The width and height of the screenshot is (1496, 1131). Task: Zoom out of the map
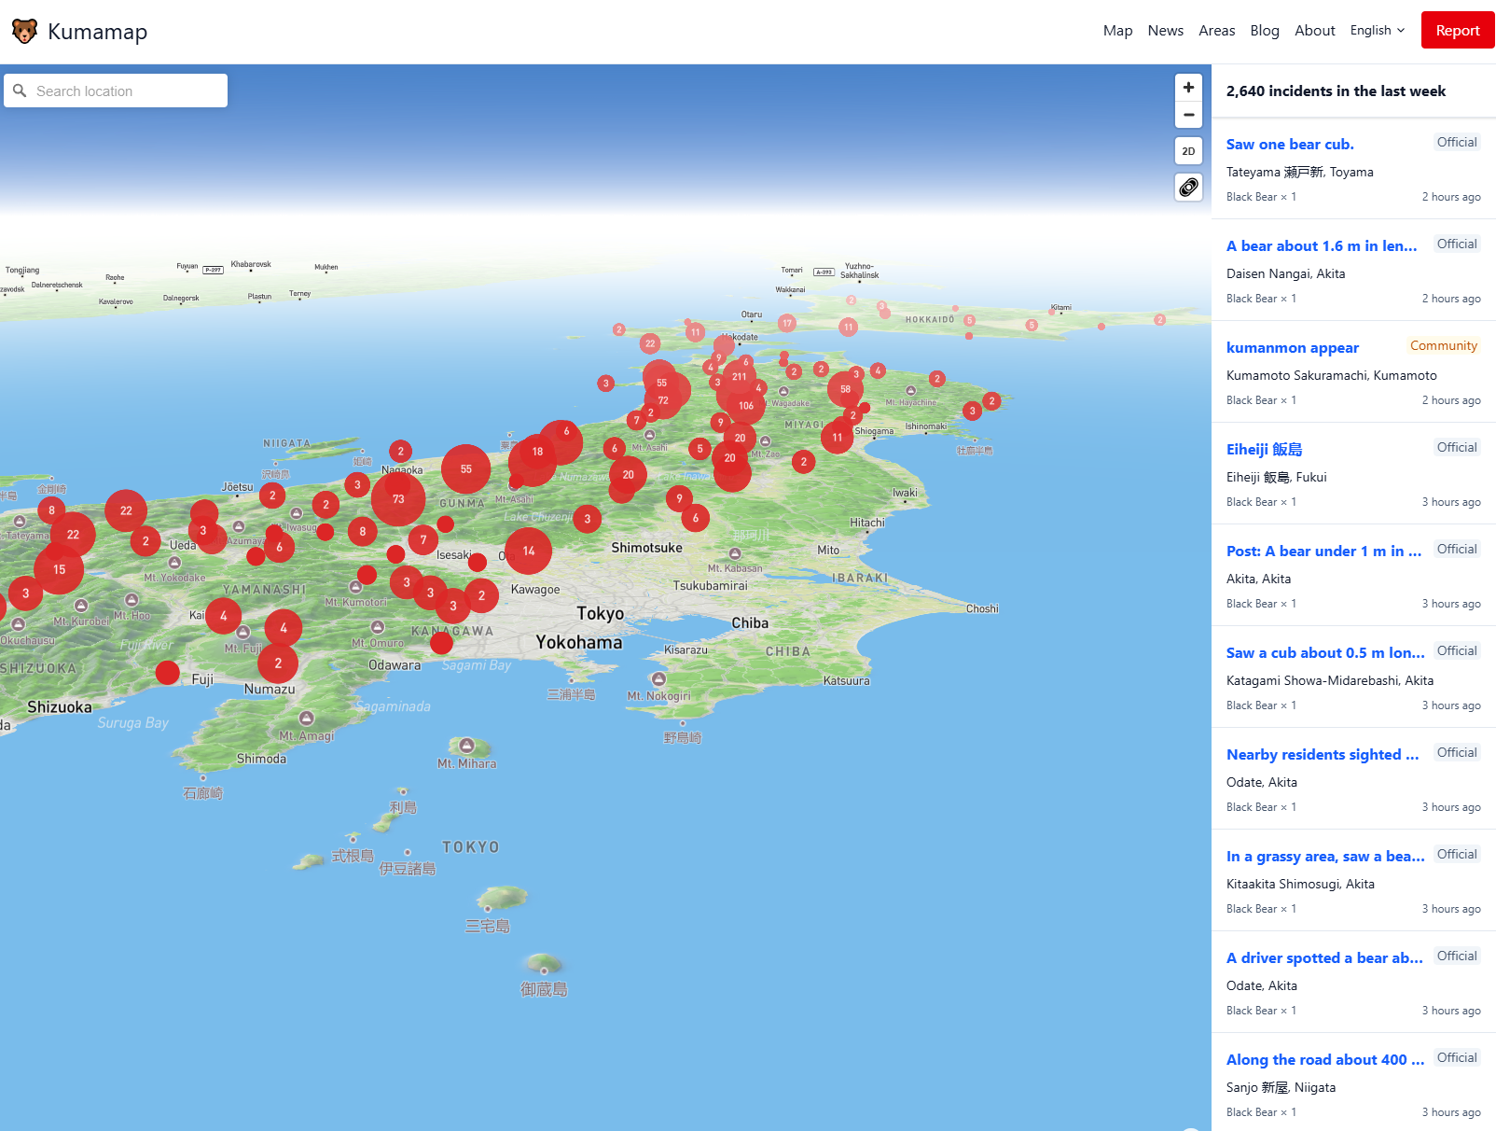pos(1188,115)
